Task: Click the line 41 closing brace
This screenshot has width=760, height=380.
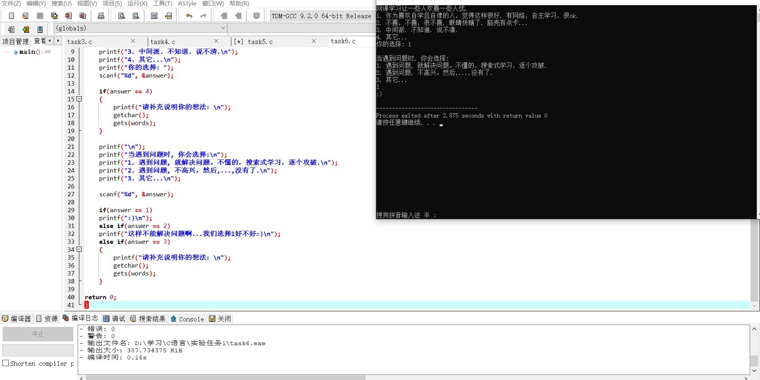Action: pyautogui.click(x=86, y=305)
